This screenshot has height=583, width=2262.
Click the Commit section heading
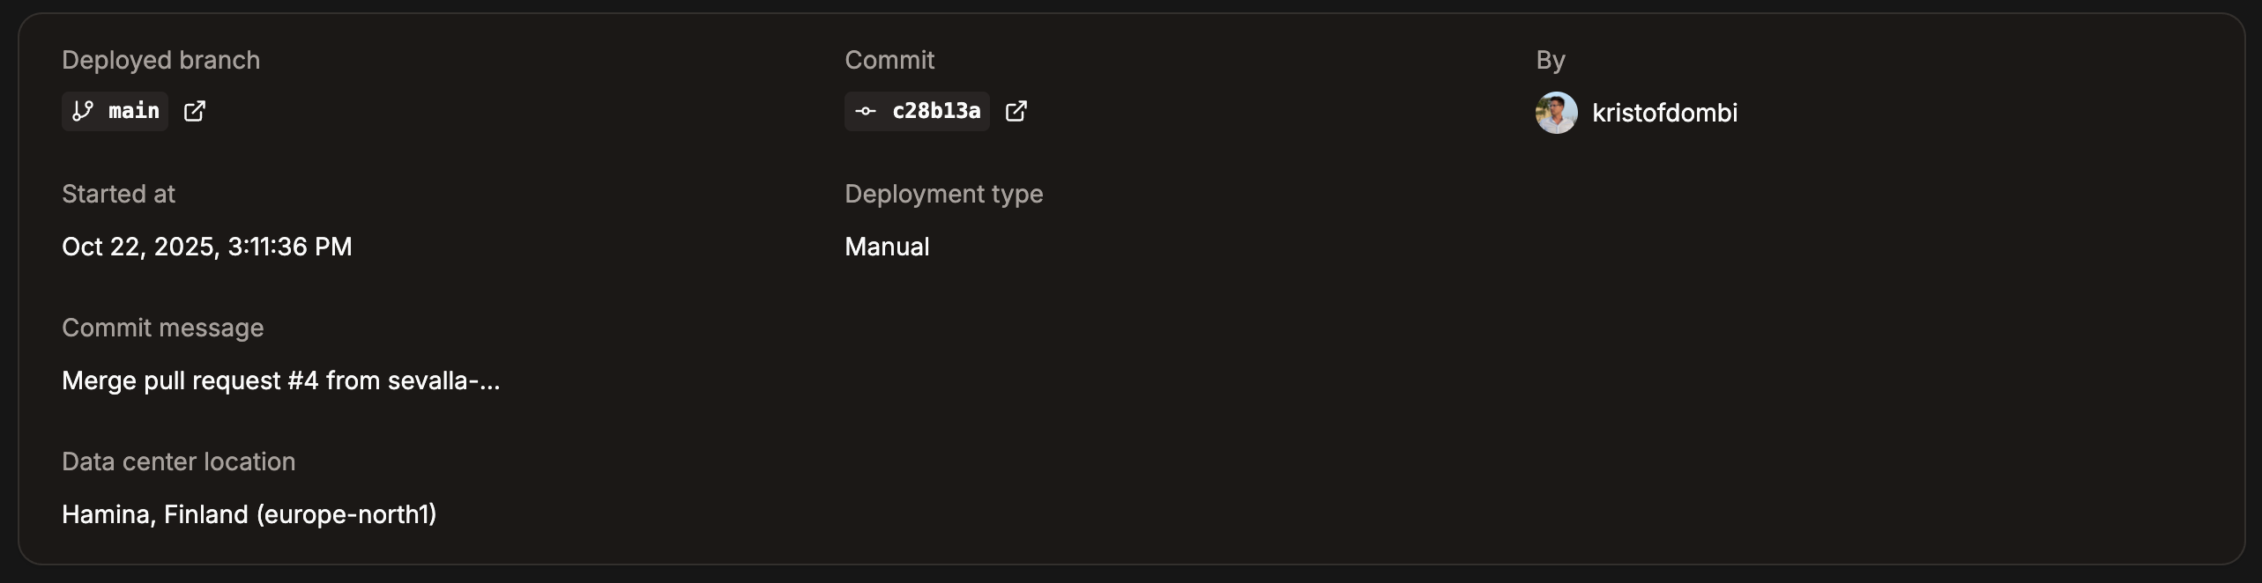(889, 60)
